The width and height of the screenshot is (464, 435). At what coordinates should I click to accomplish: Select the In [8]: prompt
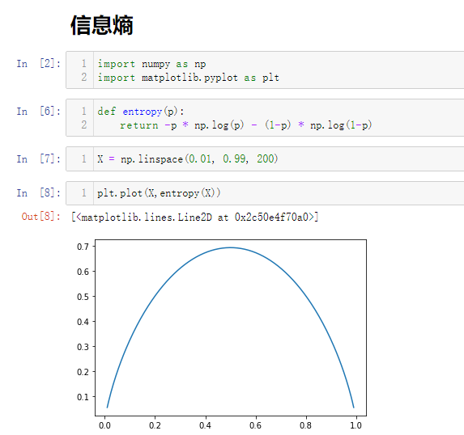point(39,193)
